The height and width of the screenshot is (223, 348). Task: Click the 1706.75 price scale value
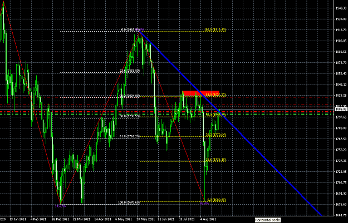[x=341, y=182]
